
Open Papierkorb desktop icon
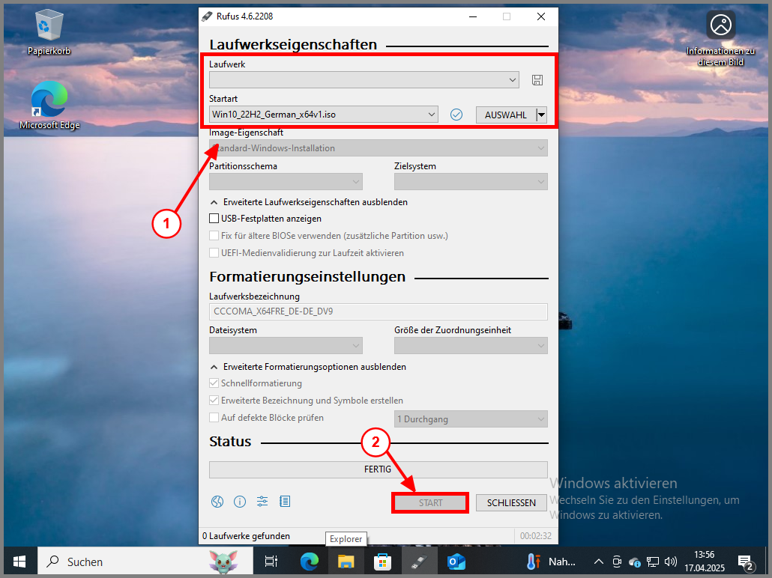click(x=49, y=33)
